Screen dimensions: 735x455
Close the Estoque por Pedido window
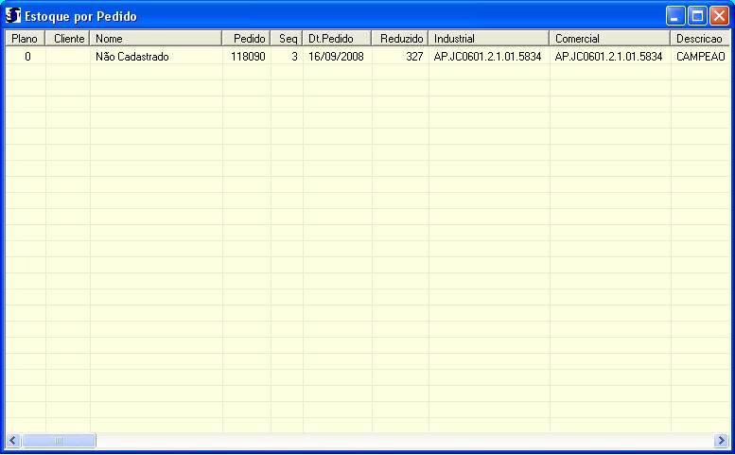pos(719,16)
